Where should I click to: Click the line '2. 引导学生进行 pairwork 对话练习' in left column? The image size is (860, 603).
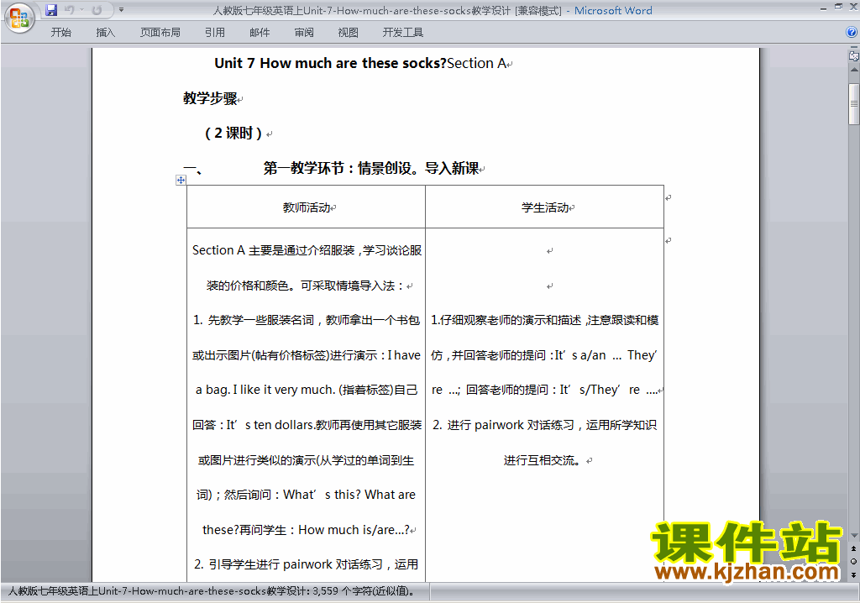coord(306,564)
